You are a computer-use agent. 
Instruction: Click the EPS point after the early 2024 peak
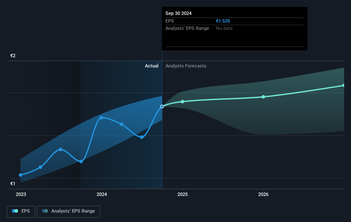click(121, 124)
